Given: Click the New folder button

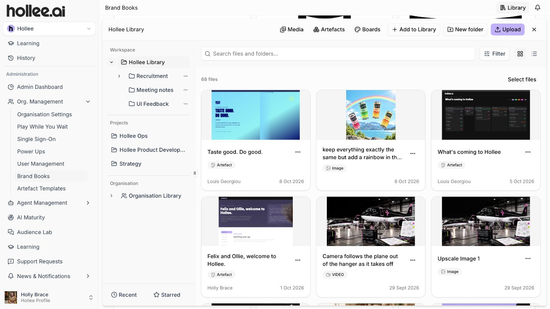Looking at the screenshot, I should coord(465,29).
